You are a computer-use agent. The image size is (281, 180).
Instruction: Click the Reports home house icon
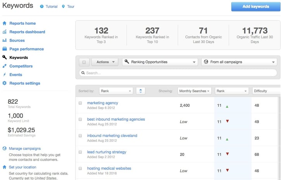(5, 23)
